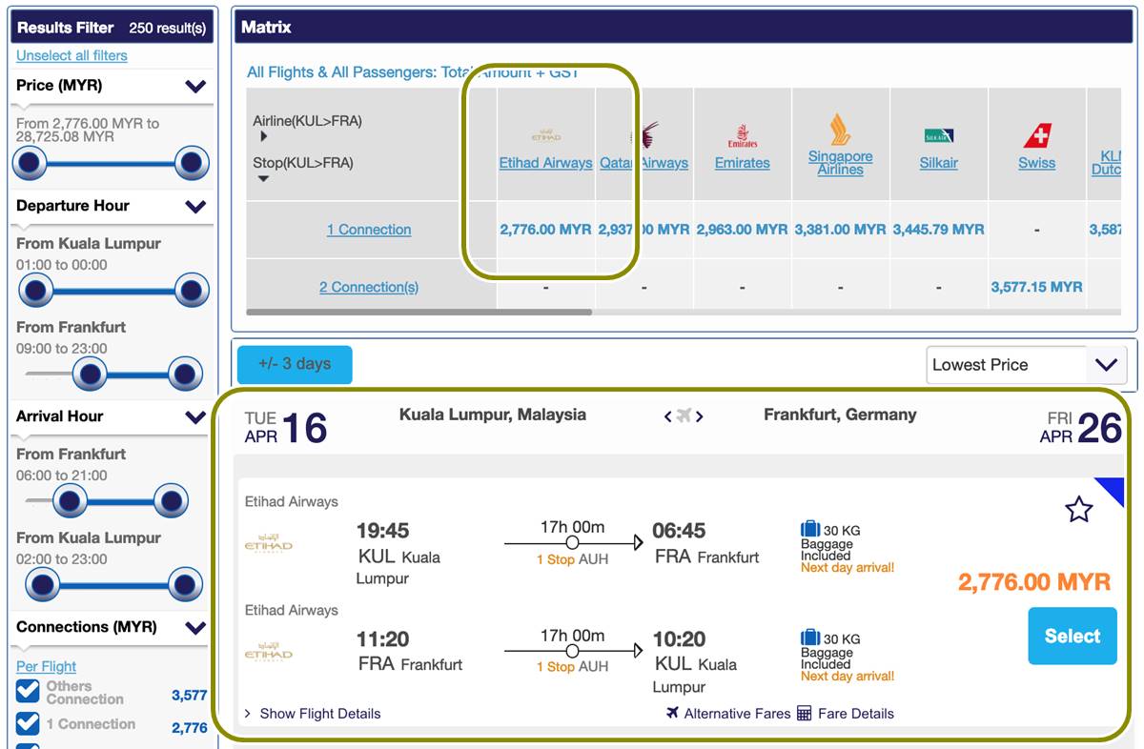Click Arrival Hour Frankfurt slider's left handle

tap(70, 499)
